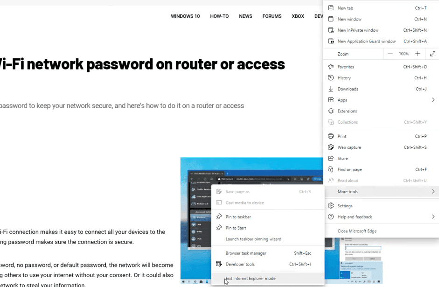Image resolution: width=439 pixels, height=287 pixels.
Task: Click the New Application Guard window icon
Action: coord(331,41)
